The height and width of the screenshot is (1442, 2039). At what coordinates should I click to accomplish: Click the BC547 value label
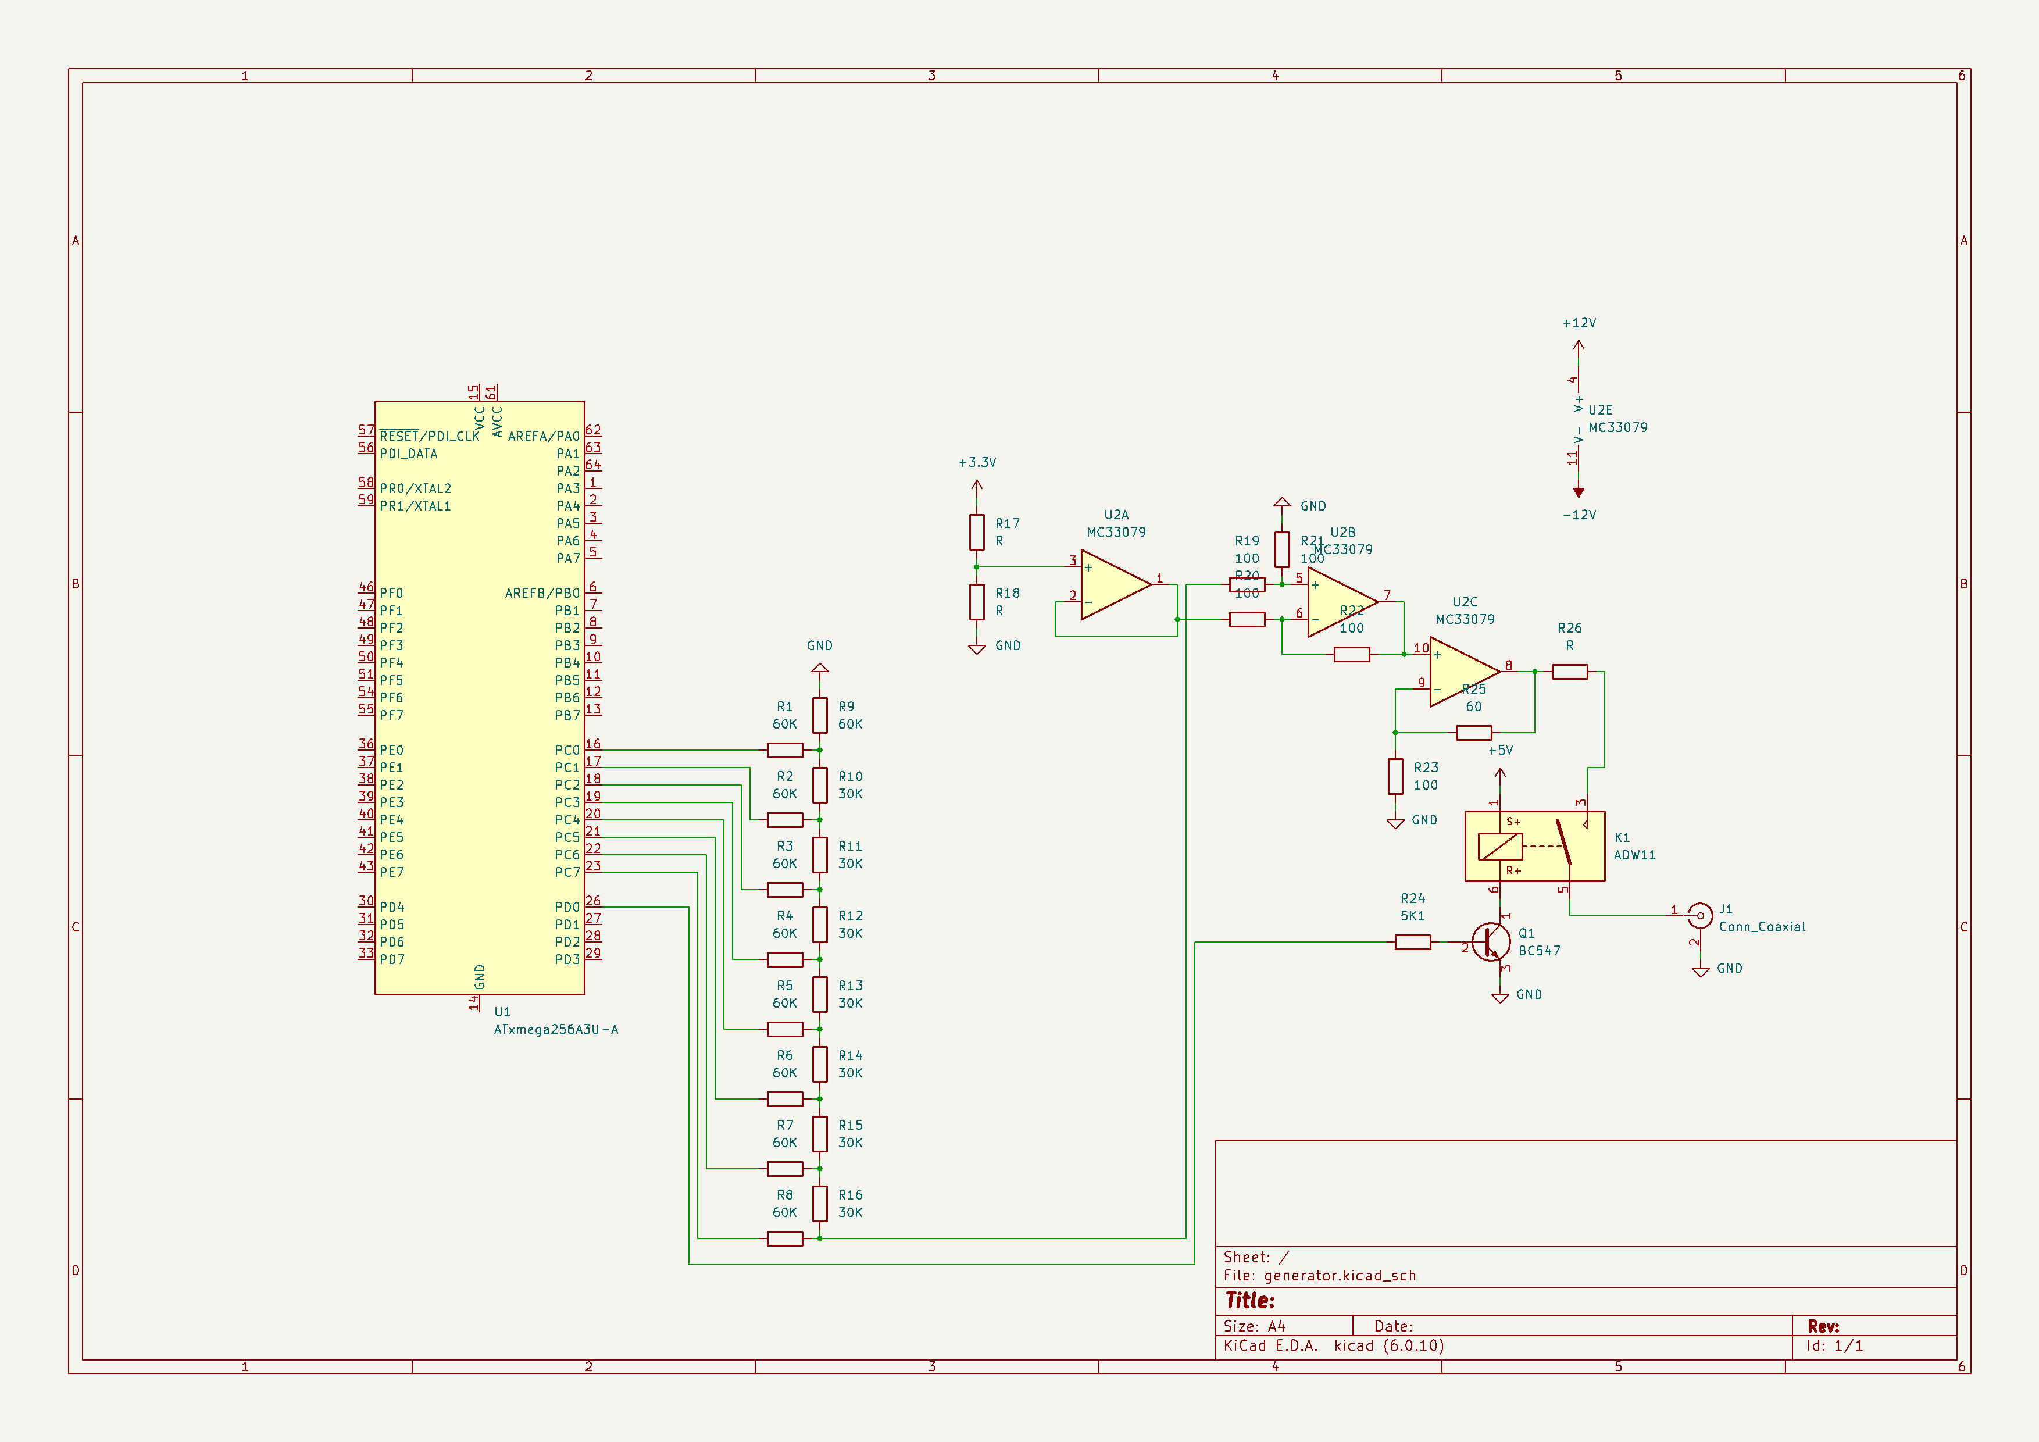pyautogui.click(x=1539, y=951)
